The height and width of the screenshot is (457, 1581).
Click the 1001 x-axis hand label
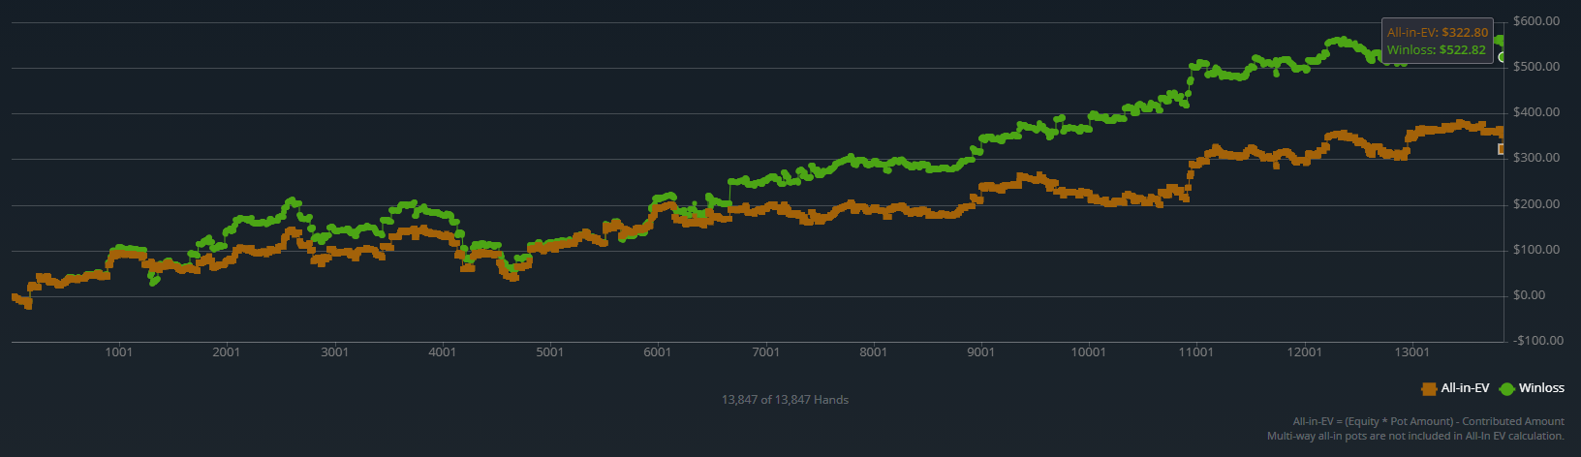coord(118,352)
